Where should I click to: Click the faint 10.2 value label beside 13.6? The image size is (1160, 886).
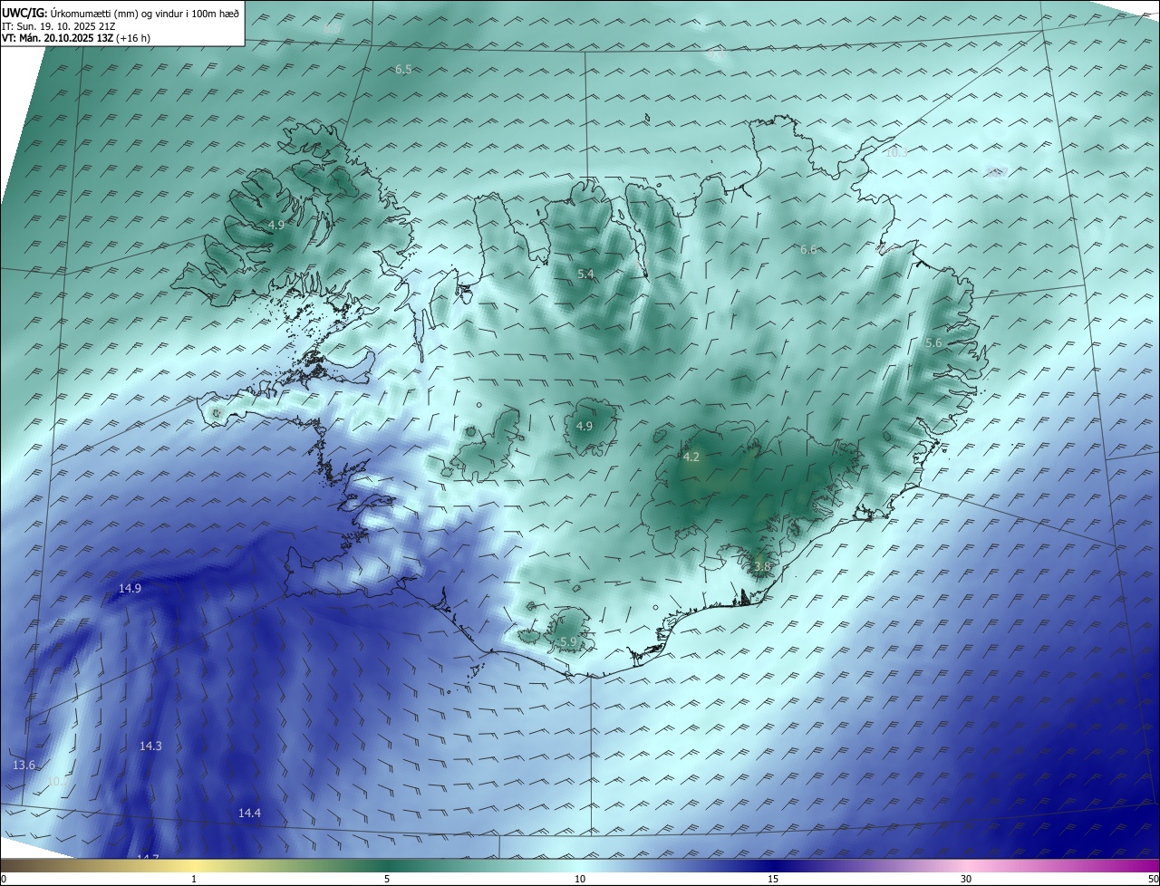click(56, 781)
